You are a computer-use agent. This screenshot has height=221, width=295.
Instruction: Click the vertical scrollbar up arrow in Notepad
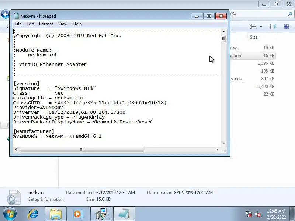(224, 32)
